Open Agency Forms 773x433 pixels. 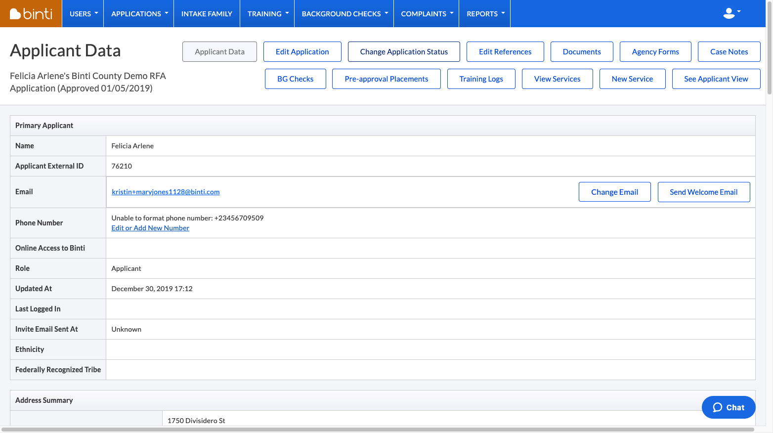(x=655, y=52)
